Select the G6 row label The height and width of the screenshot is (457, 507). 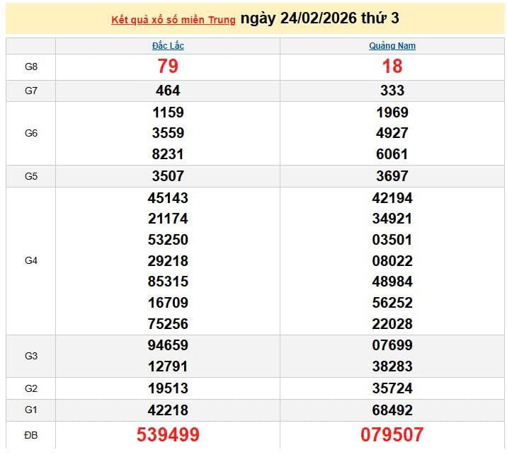tap(31, 133)
